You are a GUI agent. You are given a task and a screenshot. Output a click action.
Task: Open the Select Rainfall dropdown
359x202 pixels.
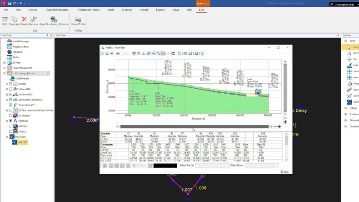pos(212,166)
